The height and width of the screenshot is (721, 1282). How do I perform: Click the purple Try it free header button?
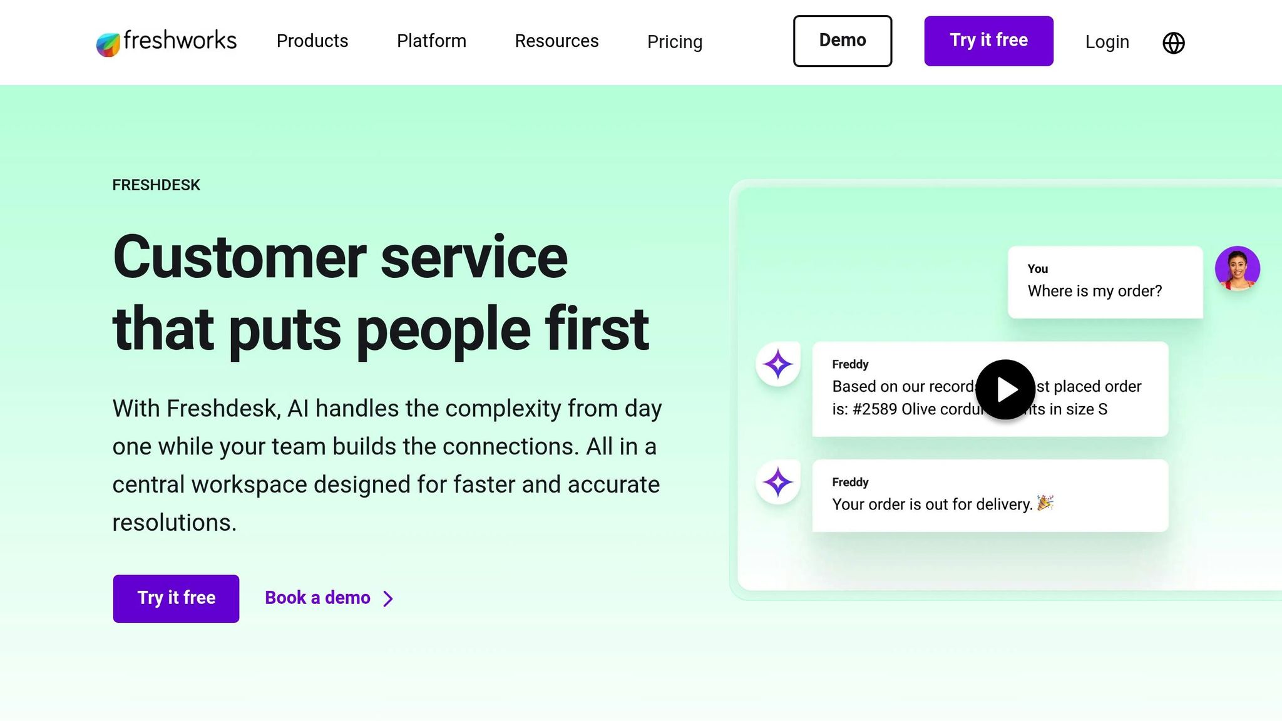click(x=988, y=40)
